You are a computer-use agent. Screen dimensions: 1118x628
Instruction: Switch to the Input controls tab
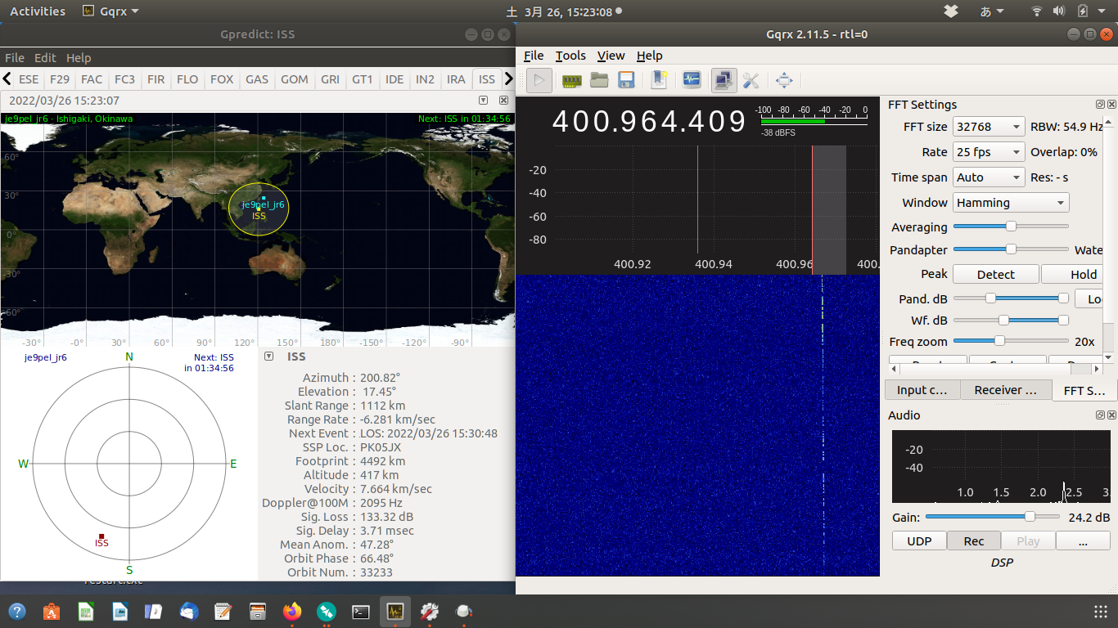click(922, 390)
